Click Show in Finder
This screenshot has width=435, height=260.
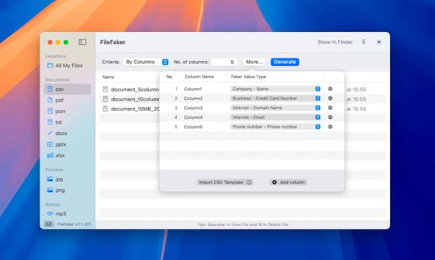335,42
